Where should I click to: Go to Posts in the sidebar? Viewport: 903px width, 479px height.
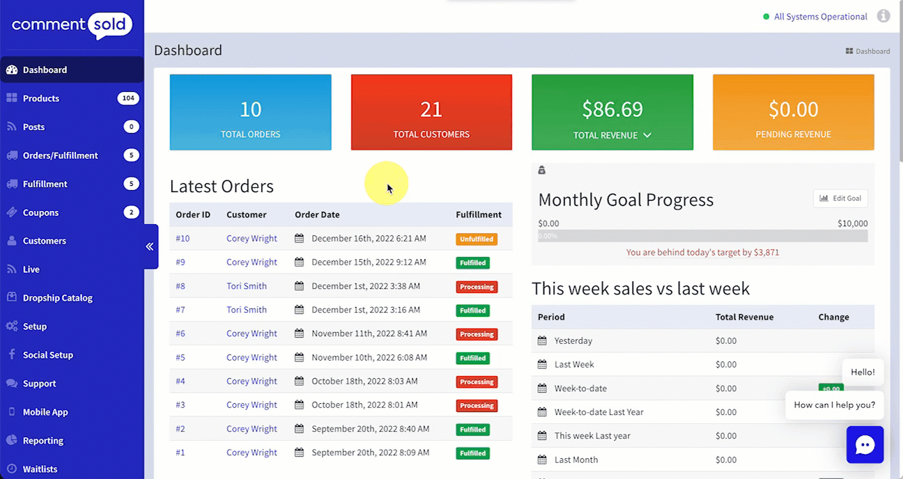[72, 127]
